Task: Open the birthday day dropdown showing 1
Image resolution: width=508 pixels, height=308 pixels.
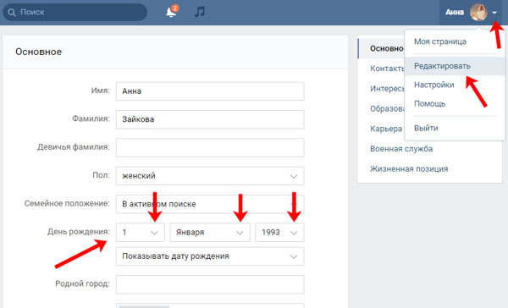Action: (141, 232)
